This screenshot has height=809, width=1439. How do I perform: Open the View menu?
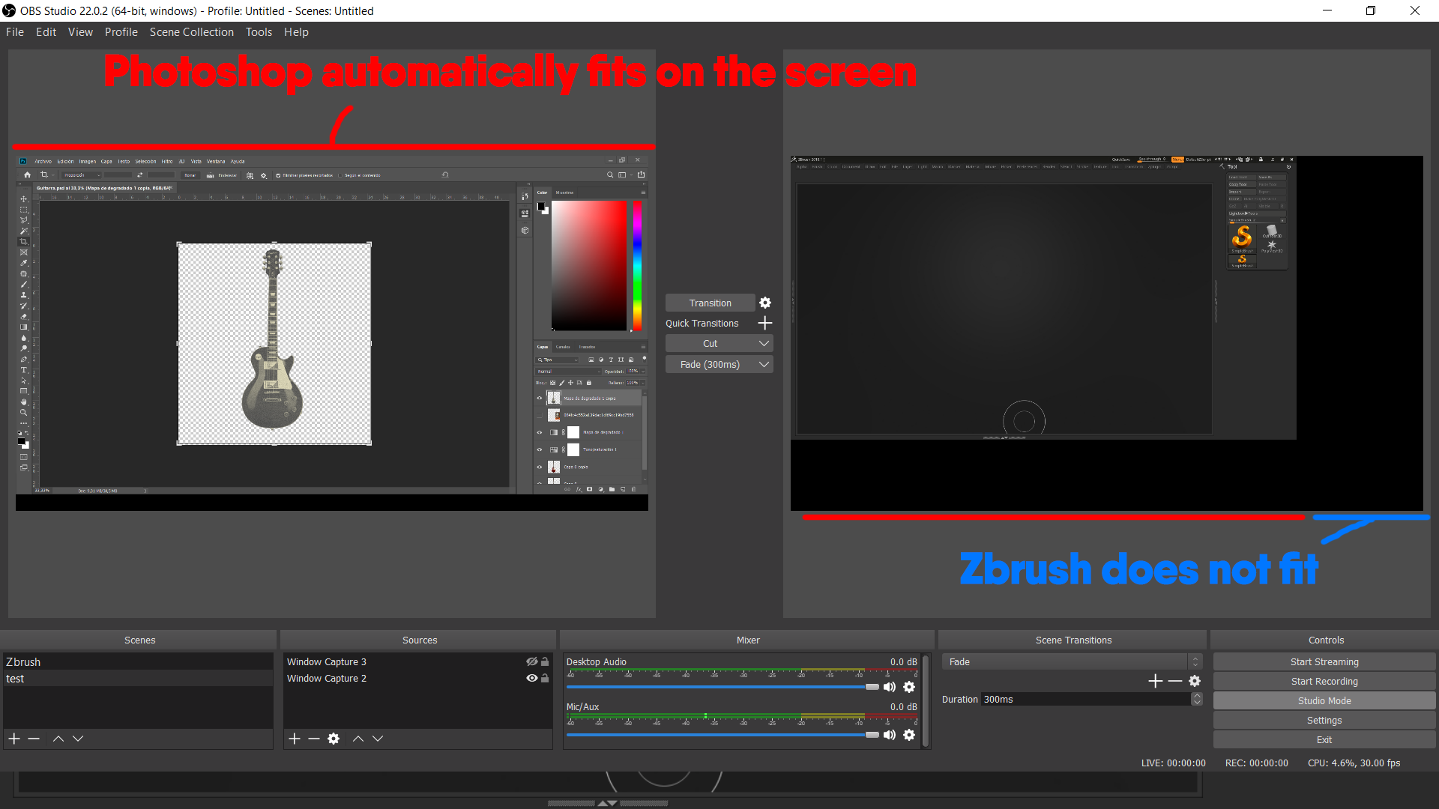pyautogui.click(x=80, y=31)
